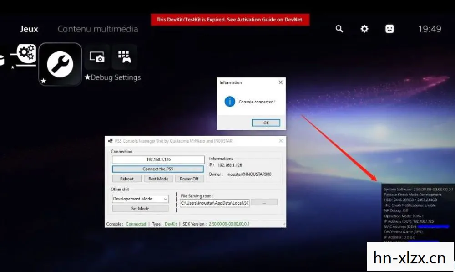This screenshot has width=455, height=272.
Task: Open the PS5 settings gear icon
Action: click(x=364, y=29)
